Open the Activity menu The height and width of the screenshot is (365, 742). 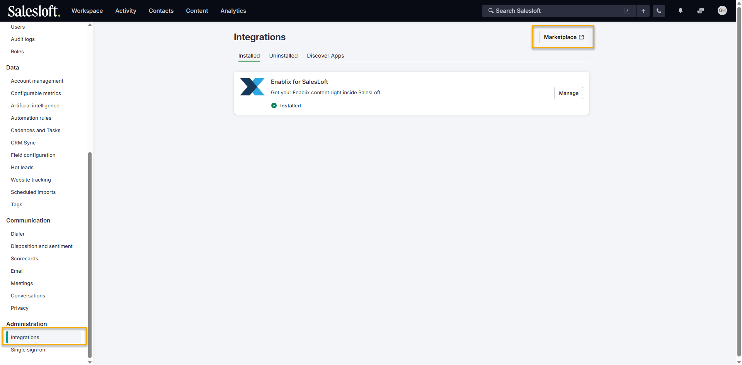point(126,11)
